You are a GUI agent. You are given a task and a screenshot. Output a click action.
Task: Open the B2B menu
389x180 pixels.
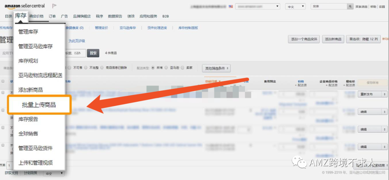165,16
